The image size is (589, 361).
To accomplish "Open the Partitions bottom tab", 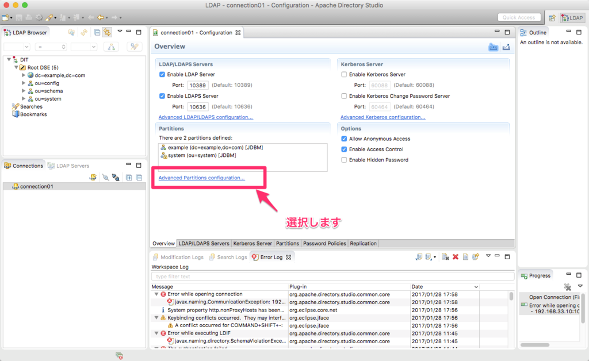I will pos(288,244).
